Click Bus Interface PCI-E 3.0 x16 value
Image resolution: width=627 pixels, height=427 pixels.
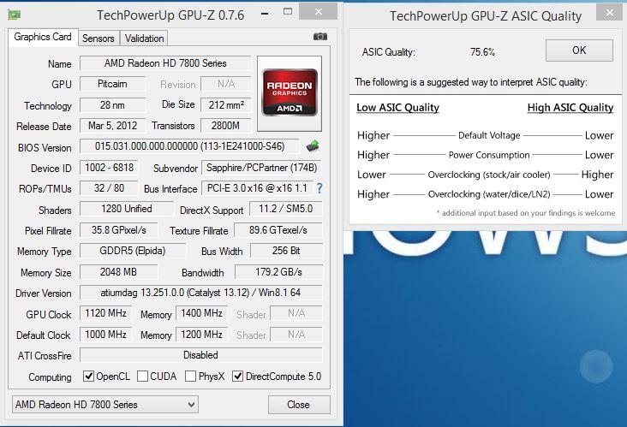point(258,188)
